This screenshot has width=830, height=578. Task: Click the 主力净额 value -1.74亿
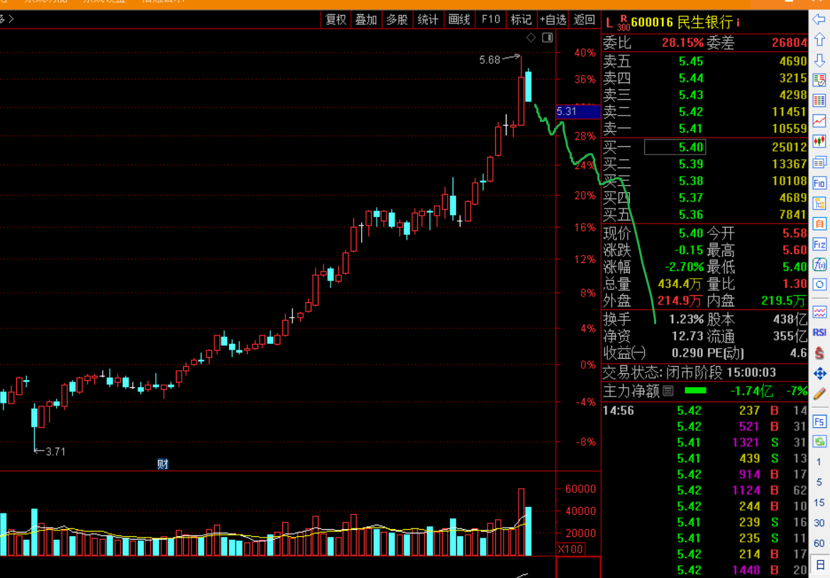751,391
